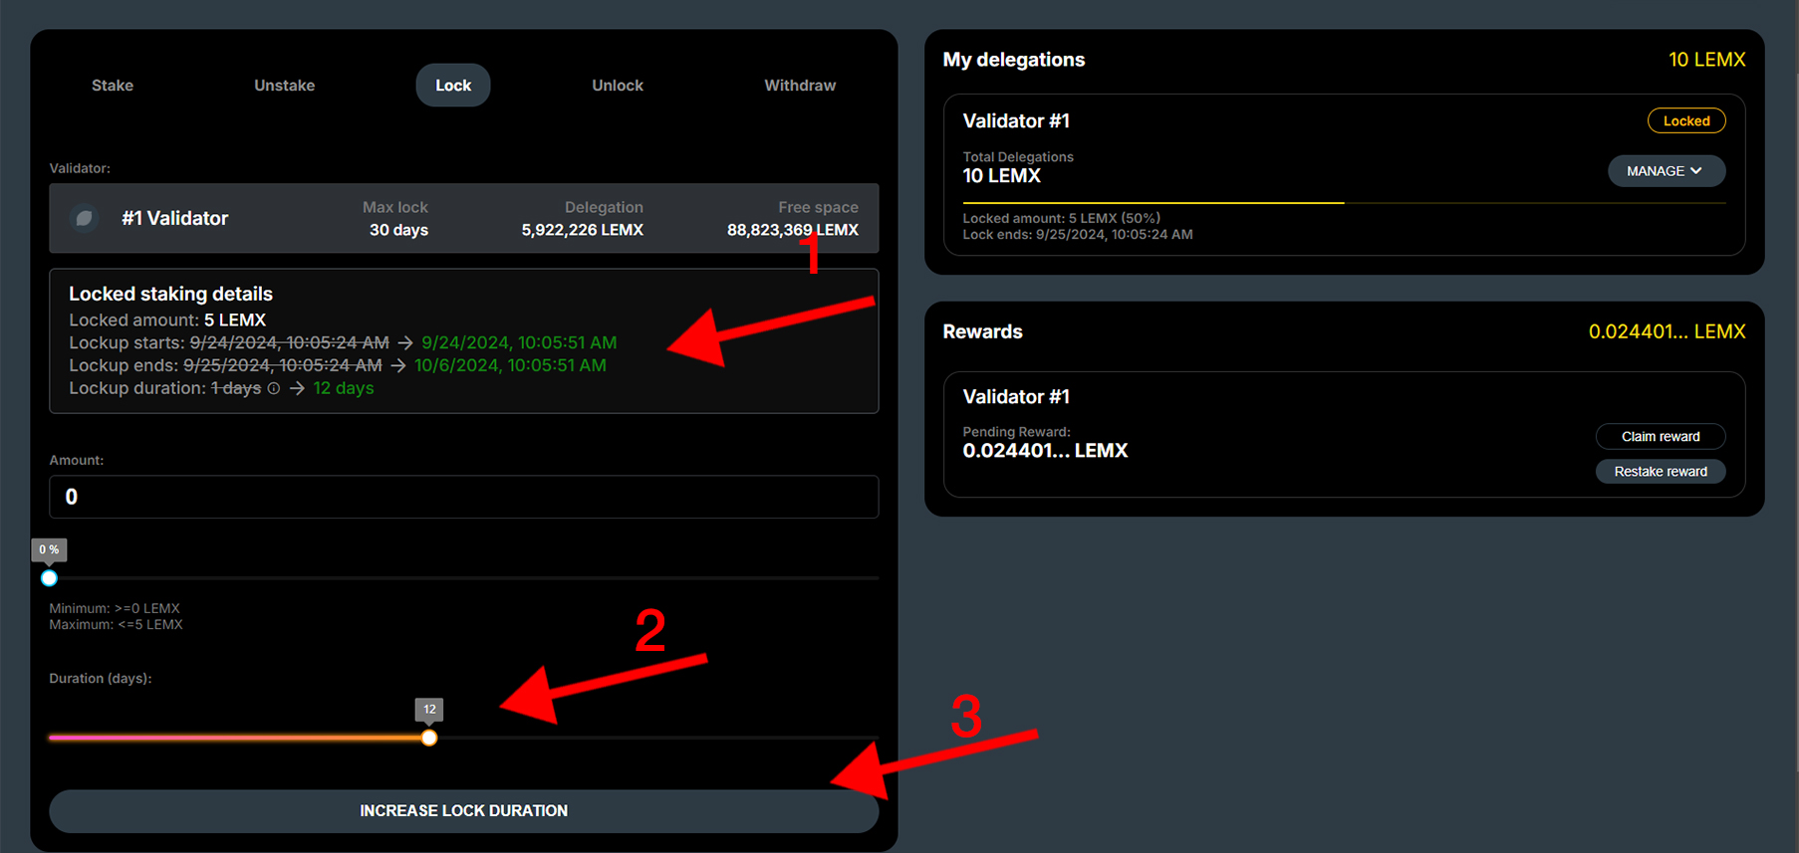Click the lockup duration info icon
The height and width of the screenshot is (853, 1799).
[274, 388]
